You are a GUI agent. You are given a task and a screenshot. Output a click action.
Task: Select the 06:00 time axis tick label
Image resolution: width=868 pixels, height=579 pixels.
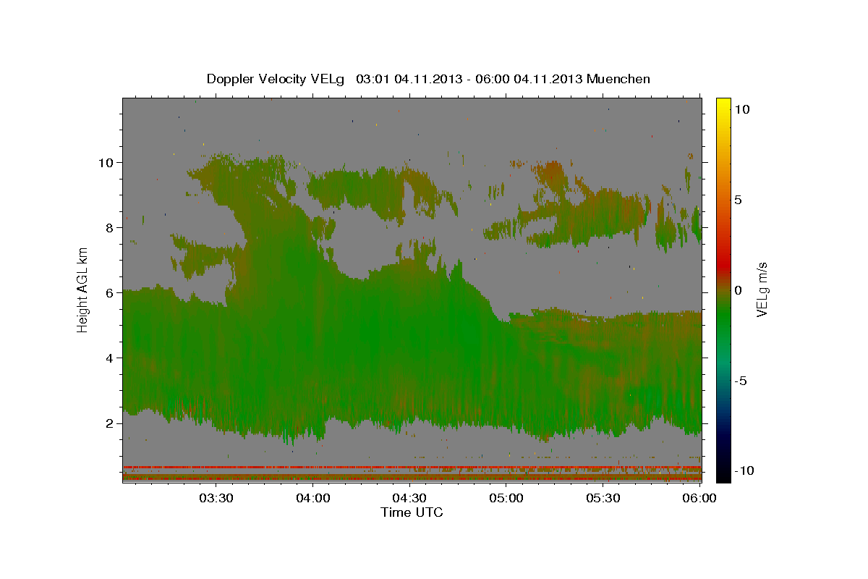700,498
